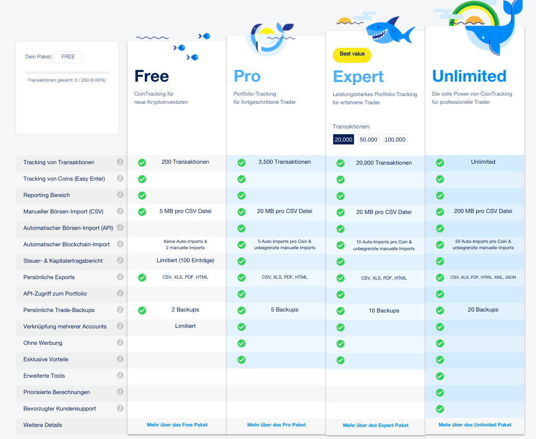Click the Pro plan heading
The width and height of the screenshot is (536, 439).
click(247, 76)
